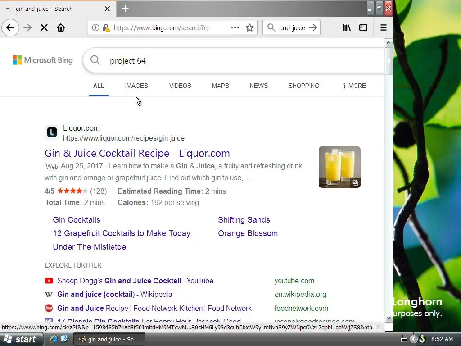461x346 pixels.
Task: Expand hidden tray icons arrow
Action: click(x=413, y=339)
